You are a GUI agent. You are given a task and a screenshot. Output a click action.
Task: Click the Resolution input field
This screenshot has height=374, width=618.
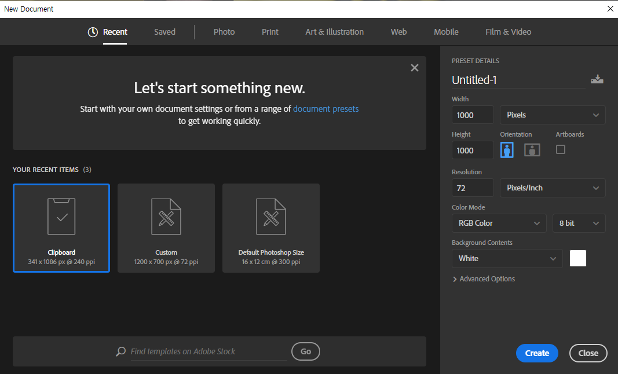click(473, 188)
